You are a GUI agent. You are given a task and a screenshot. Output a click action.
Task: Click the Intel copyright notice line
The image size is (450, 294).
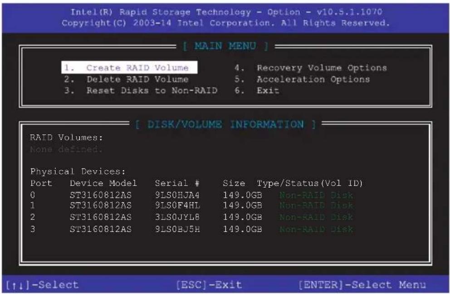(226, 23)
